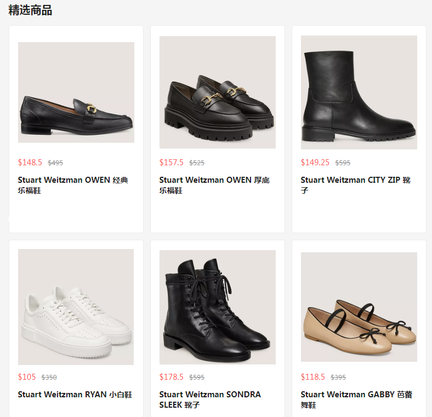The width and height of the screenshot is (432, 417).
Task: Click the $105 sale price
Action: click(27, 377)
